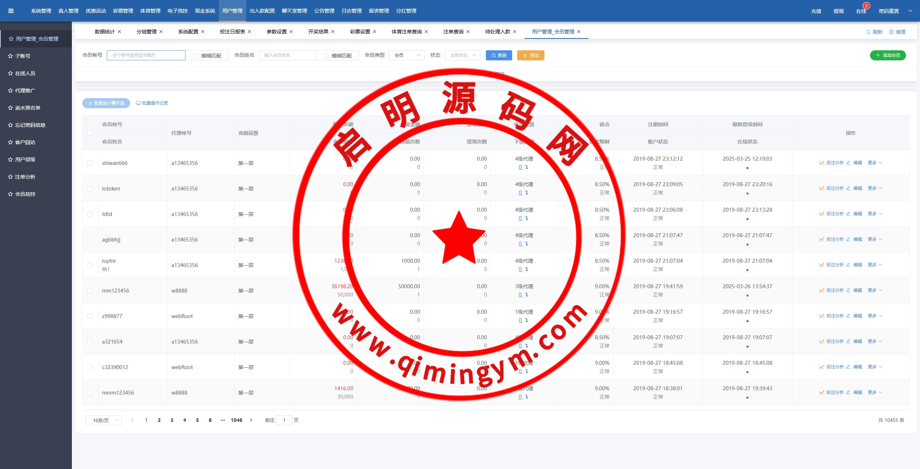Click the hamburger menu icon at top left

pyautogui.click(x=11, y=11)
